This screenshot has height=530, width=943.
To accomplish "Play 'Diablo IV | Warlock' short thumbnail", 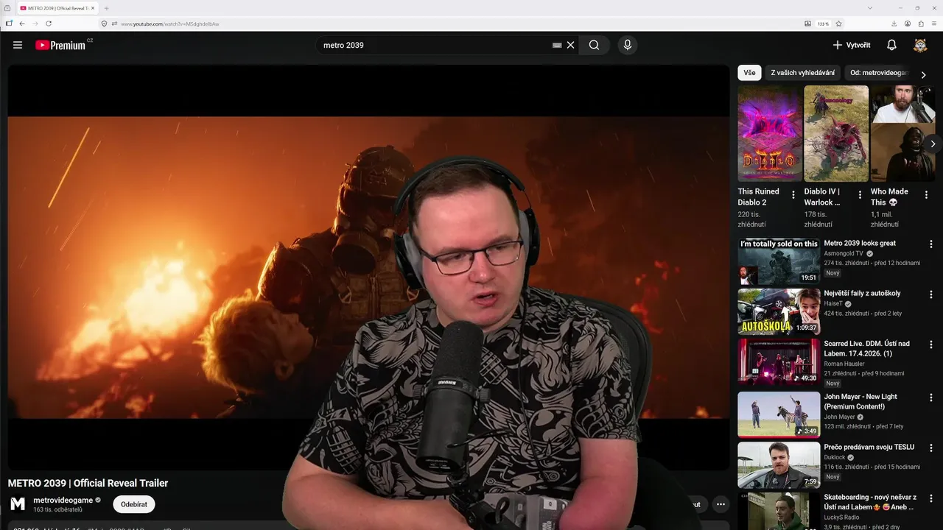I will coord(836,133).
